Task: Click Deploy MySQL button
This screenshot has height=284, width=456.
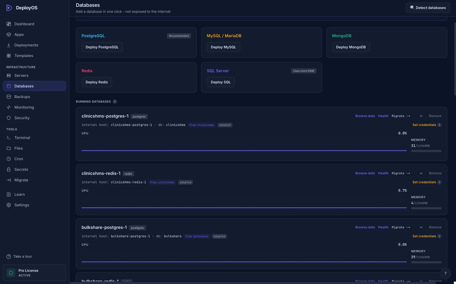Action: click(223, 47)
